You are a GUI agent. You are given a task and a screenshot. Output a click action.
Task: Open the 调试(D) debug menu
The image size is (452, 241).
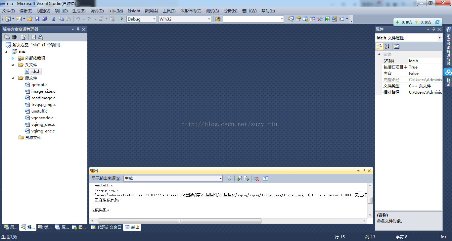97,11
